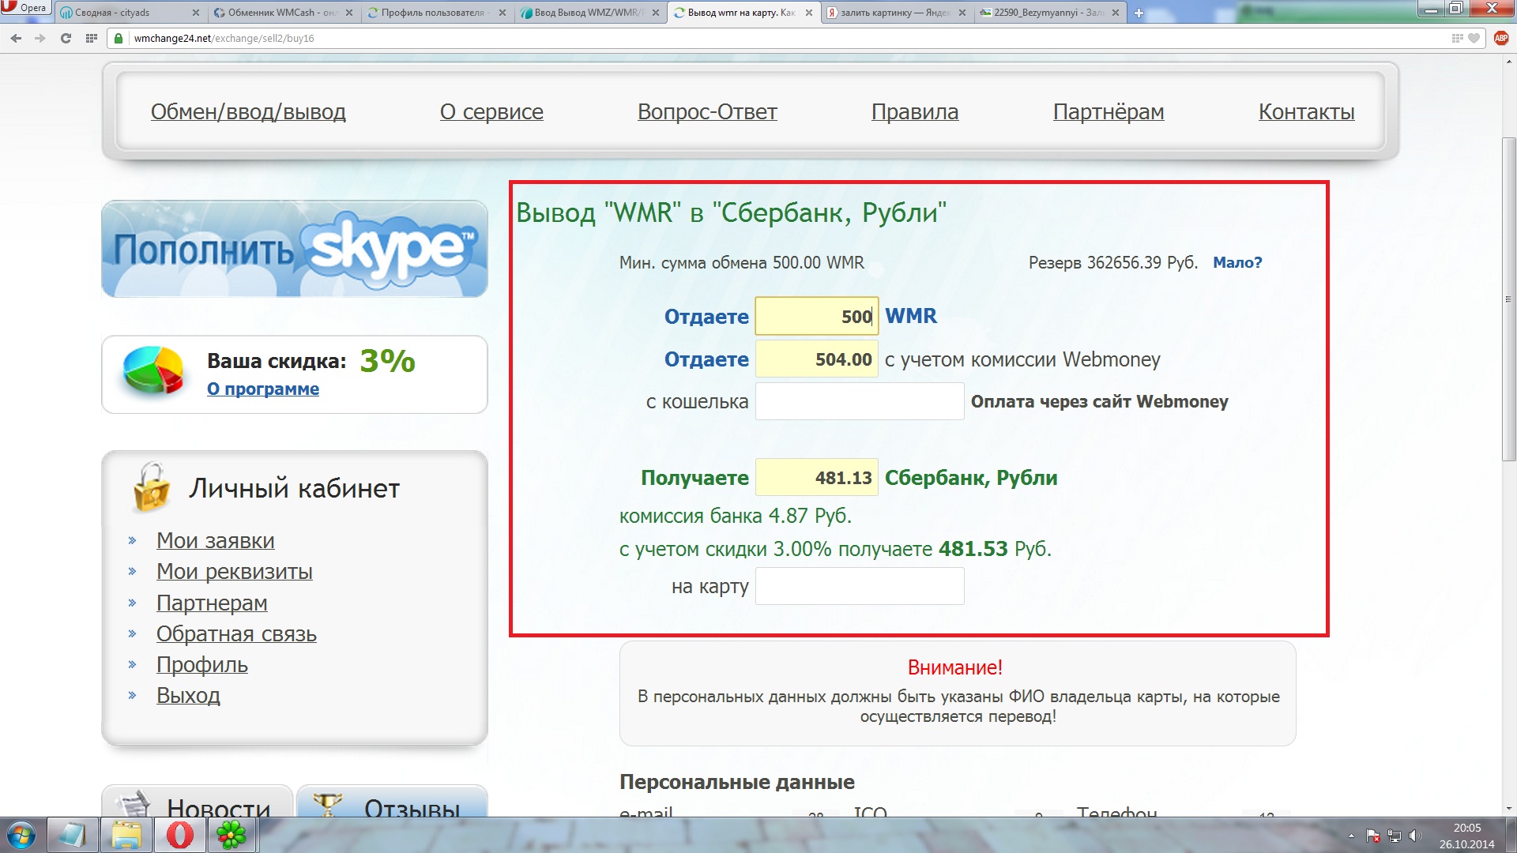Click the pie chart discount icon

click(153, 370)
